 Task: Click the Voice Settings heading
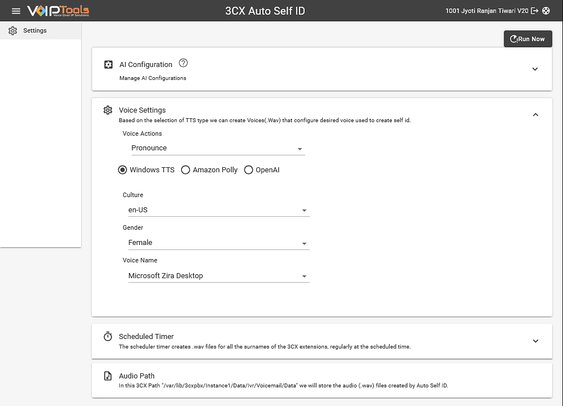pyautogui.click(x=142, y=110)
